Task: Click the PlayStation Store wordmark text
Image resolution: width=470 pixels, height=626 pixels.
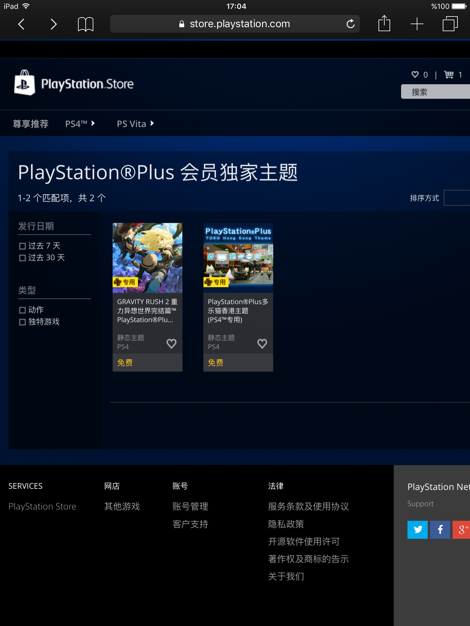Action: click(87, 84)
